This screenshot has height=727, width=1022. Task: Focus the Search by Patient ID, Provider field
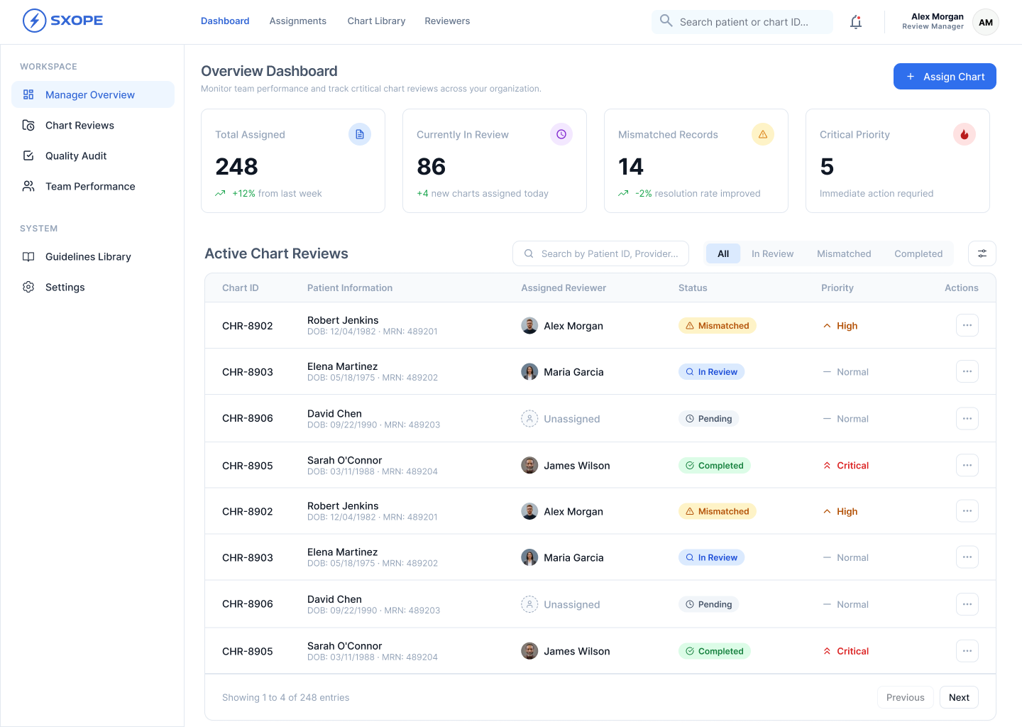click(x=600, y=253)
